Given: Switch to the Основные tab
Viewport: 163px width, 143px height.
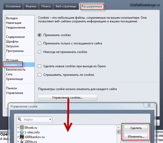Looking at the screenshot, I should (x=13, y=6).
